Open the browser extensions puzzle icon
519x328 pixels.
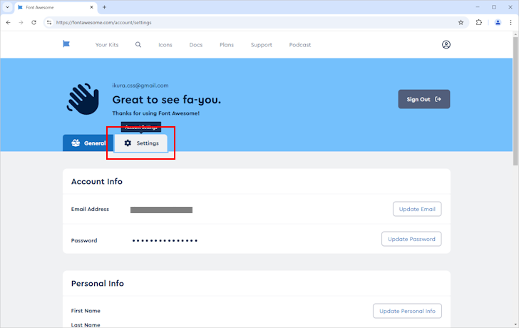[x=479, y=22]
